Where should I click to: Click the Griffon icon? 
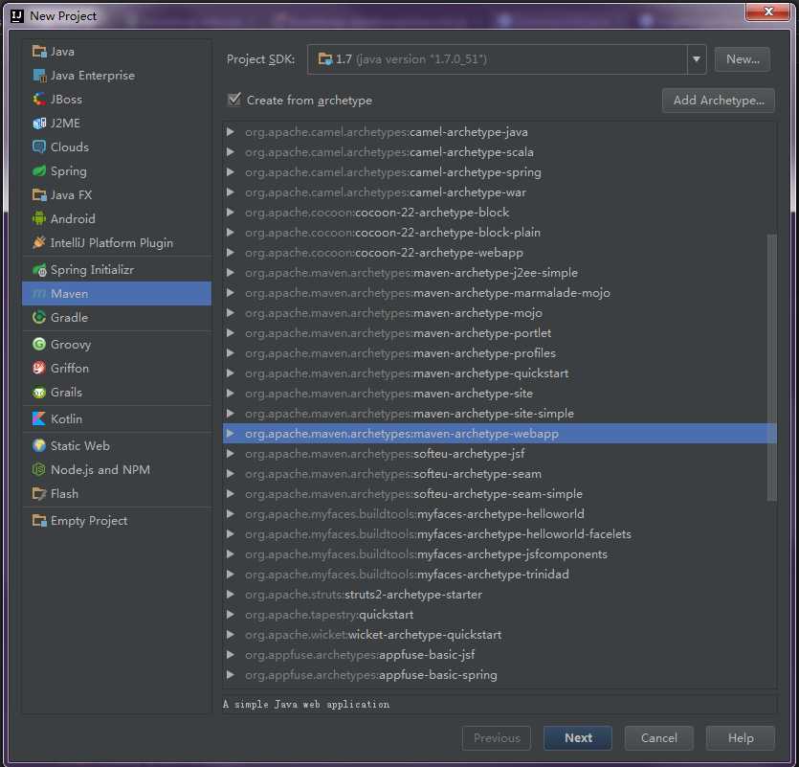(39, 369)
